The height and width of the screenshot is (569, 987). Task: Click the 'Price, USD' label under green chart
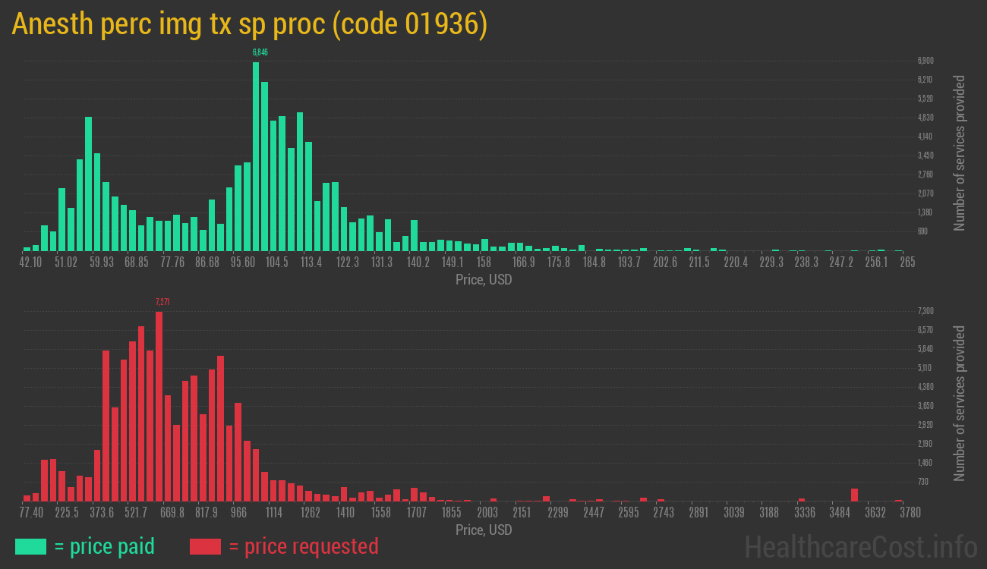click(x=484, y=280)
